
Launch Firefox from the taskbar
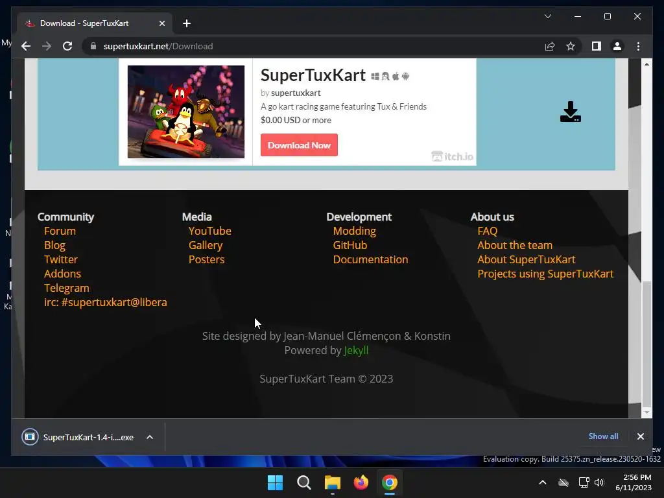(x=361, y=482)
